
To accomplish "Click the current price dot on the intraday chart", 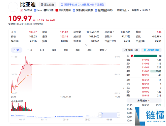I will [x=32, y=64].
